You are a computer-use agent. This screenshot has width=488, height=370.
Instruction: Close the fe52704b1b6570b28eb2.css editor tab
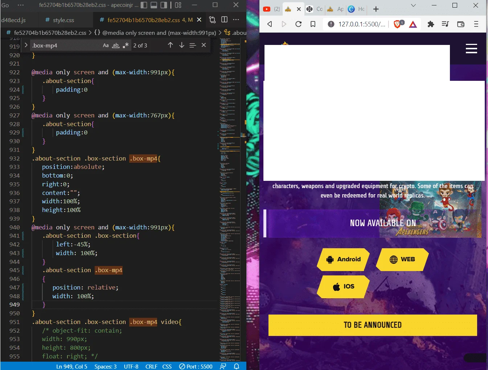click(199, 20)
